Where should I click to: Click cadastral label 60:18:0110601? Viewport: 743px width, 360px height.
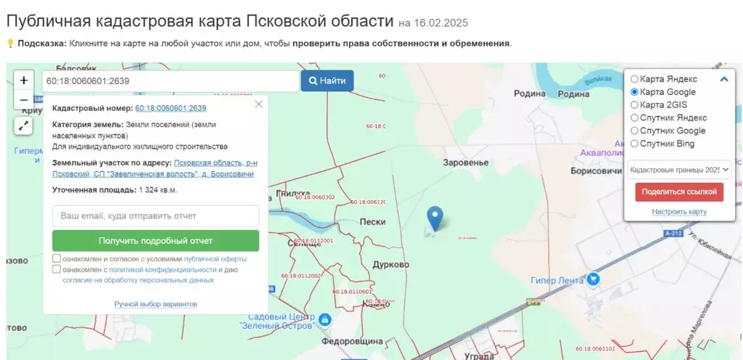pyautogui.click(x=352, y=292)
